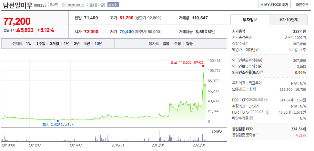Open the help icon next to PER EPS(2020.03)
This screenshot has width=314, height=151.
[266, 100]
